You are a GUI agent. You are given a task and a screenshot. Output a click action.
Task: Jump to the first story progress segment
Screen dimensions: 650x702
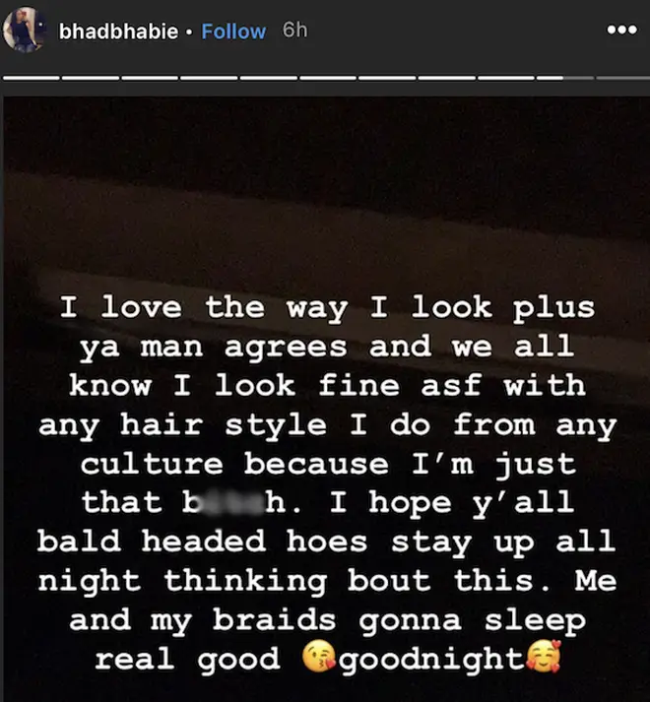coord(30,78)
